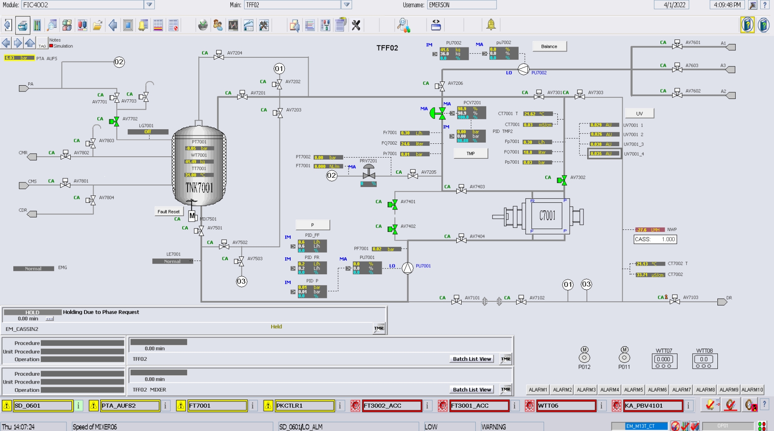The height and width of the screenshot is (431, 774).
Task: Click the crossed wrench and screwdriver icon
Action: 356,25
